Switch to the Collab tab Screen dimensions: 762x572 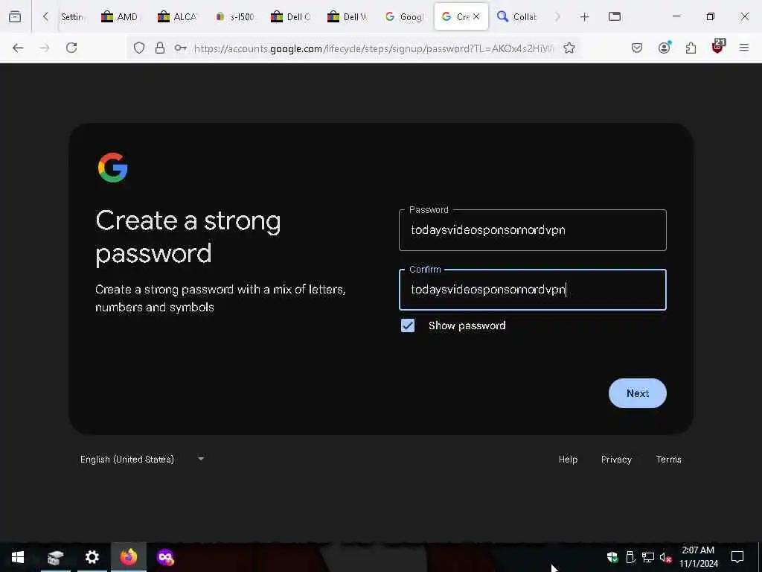(x=516, y=17)
